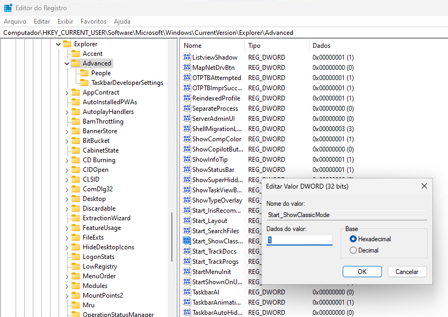Click the folder icon for TaskbarDeveloperSettings
This screenshot has height=317, width=448.
pyautogui.click(x=84, y=83)
